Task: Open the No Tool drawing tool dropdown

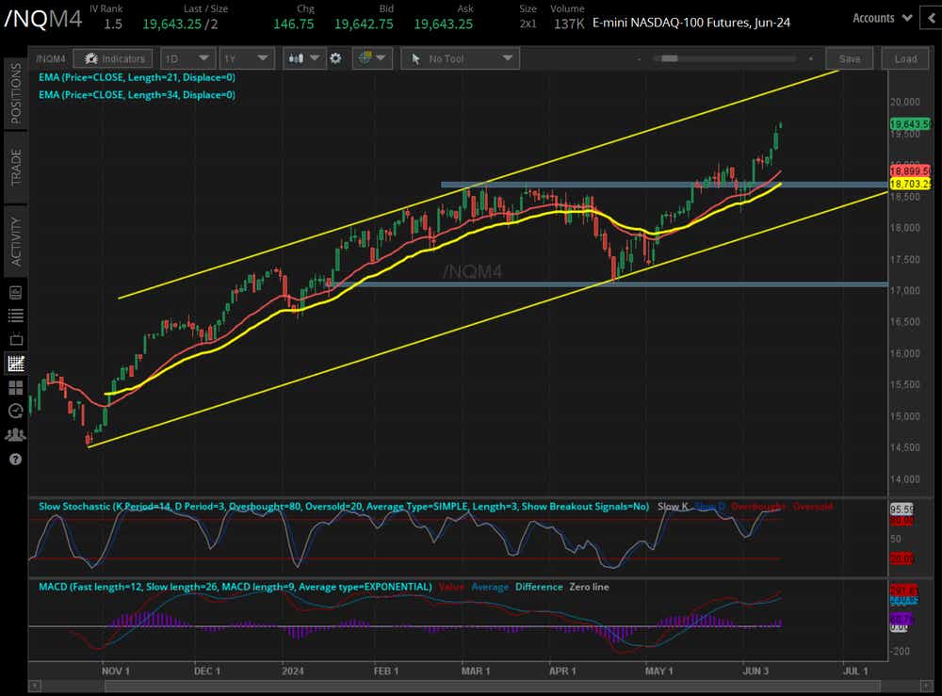Action: pos(461,58)
